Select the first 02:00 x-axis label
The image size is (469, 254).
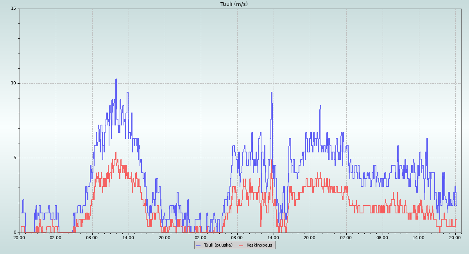tap(55, 237)
